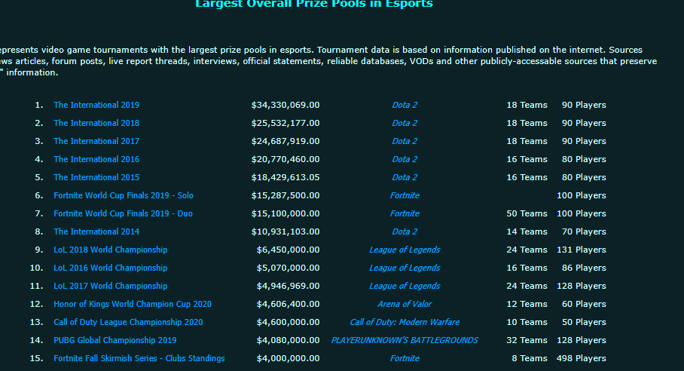Screen dimensions: 684x371
Task: Open Honor of Kings World Champion Cup 2020
Action: [x=133, y=304]
